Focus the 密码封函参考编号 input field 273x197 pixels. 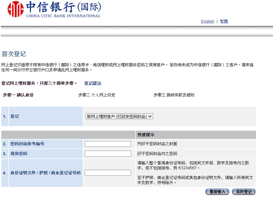point(108,144)
